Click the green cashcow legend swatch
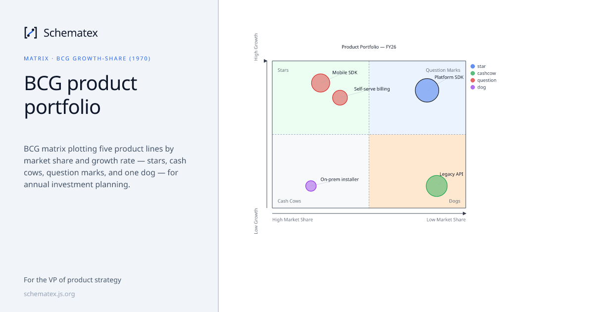594x312 pixels. tap(473, 73)
